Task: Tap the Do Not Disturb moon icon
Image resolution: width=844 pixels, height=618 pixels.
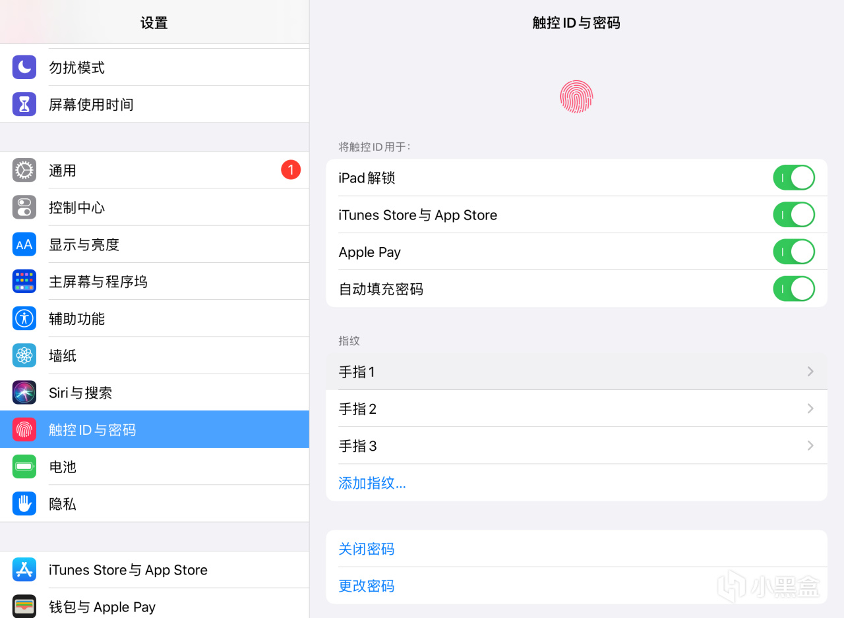Action: 24,67
